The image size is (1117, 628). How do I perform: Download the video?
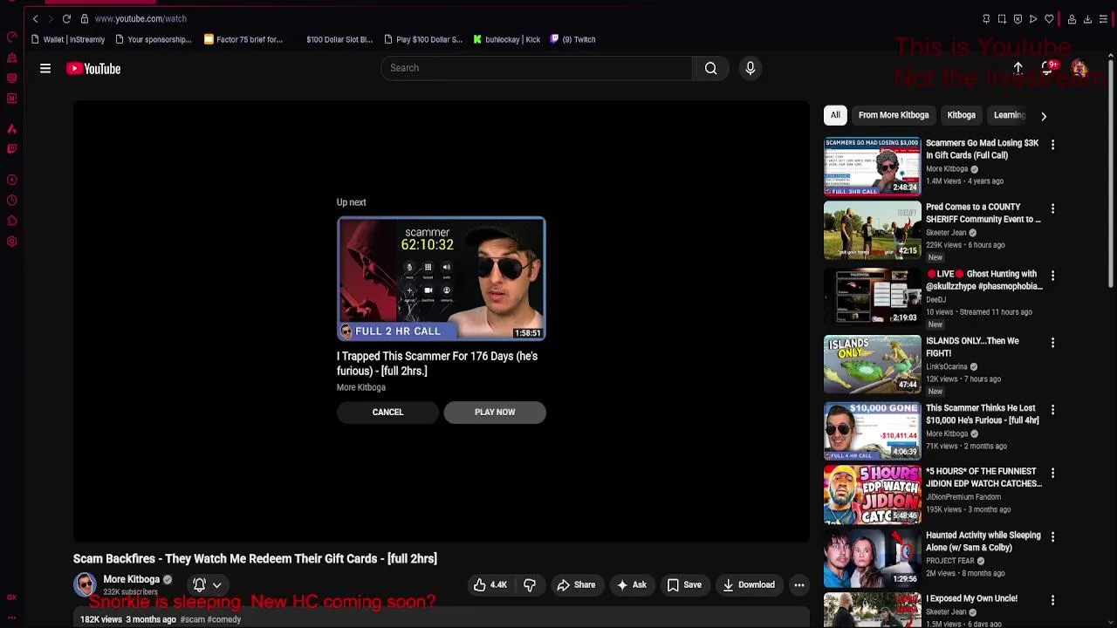[748, 585]
